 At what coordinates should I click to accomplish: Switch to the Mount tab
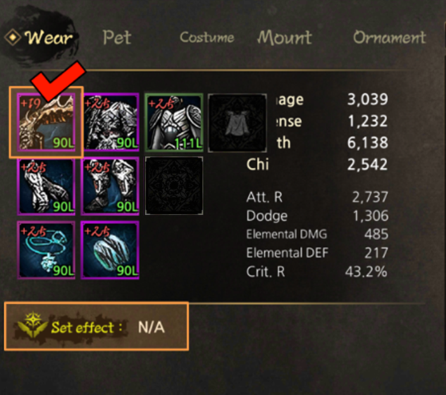tap(285, 37)
